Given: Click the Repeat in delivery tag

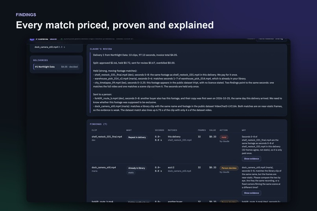Looking at the screenshot, I should (137, 137).
